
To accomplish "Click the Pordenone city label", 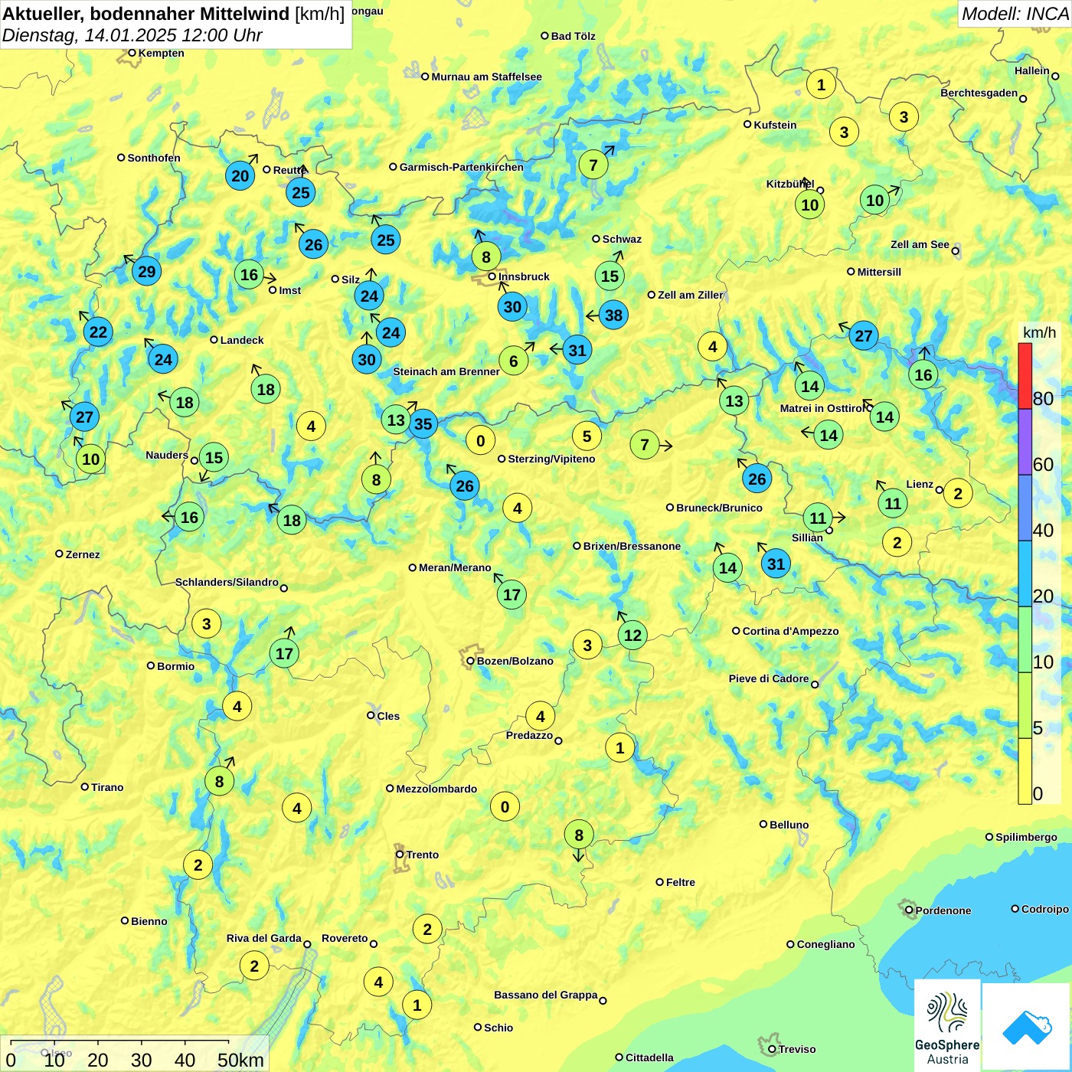I will coord(943,910).
